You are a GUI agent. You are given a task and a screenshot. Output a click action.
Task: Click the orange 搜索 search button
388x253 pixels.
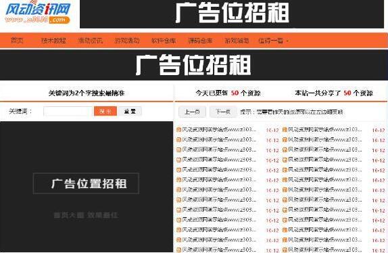105,111
